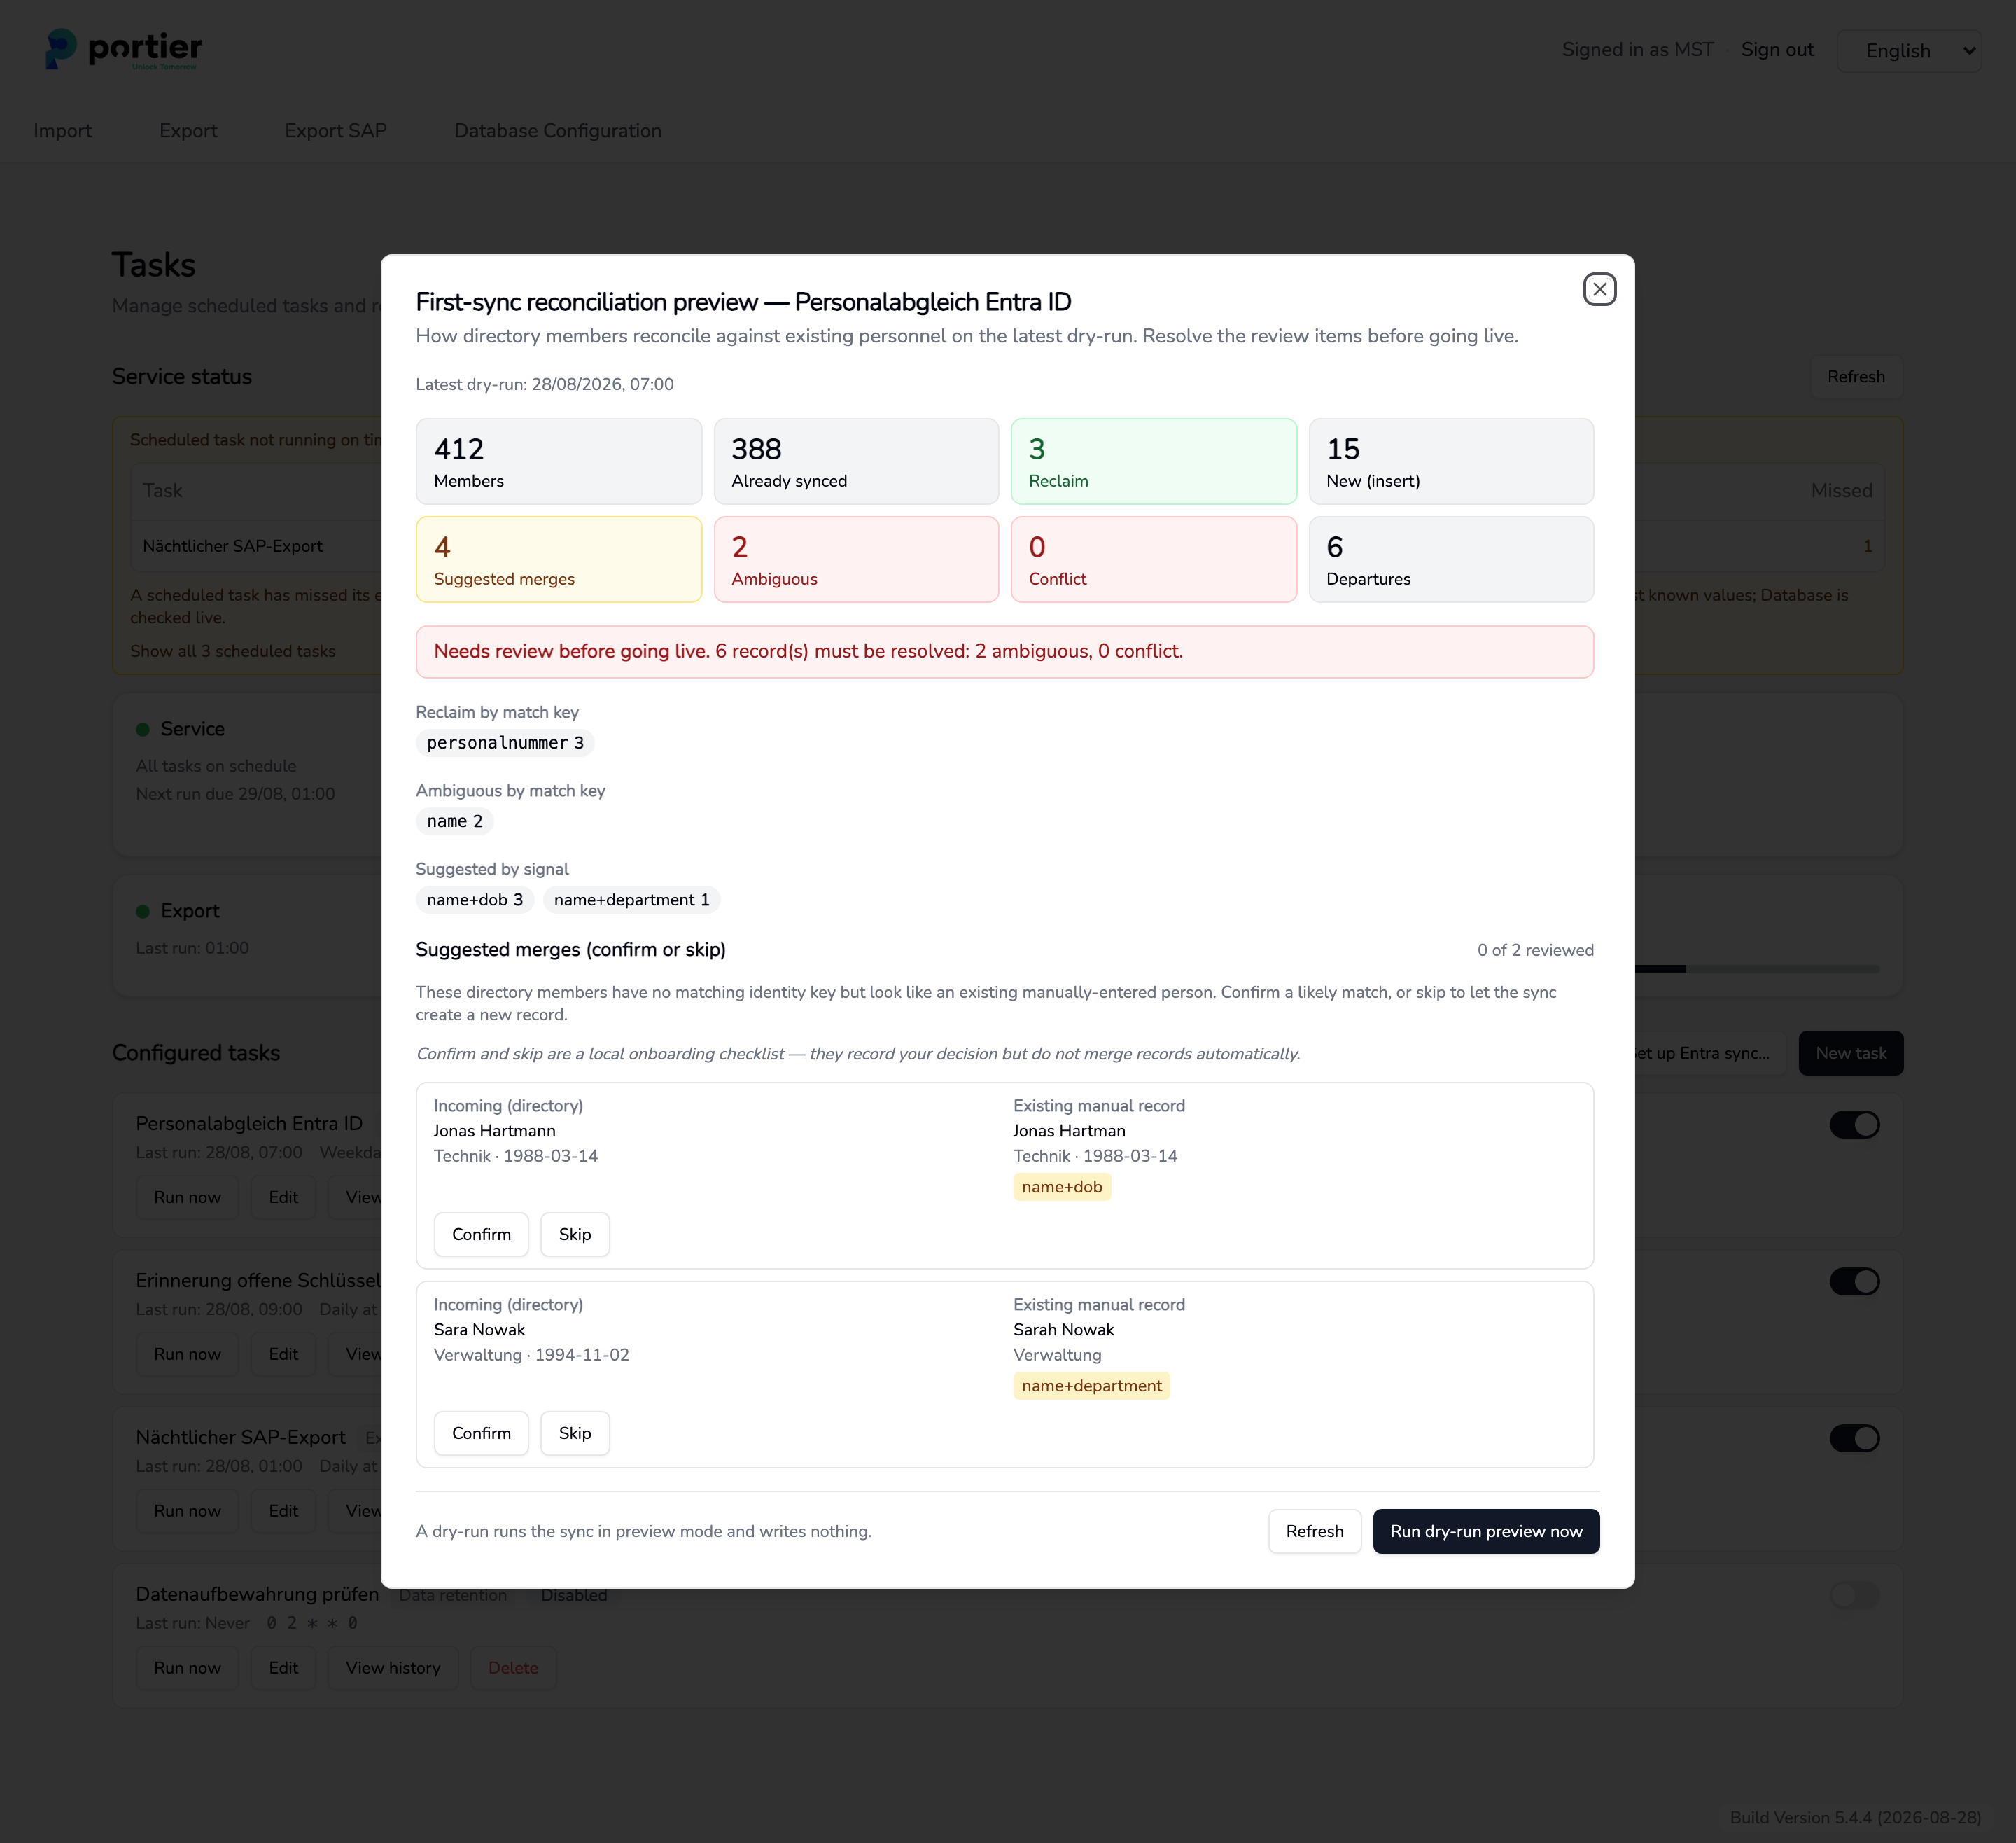Click the New task button
Image resolution: width=2016 pixels, height=1843 pixels.
[1851, 1052]
